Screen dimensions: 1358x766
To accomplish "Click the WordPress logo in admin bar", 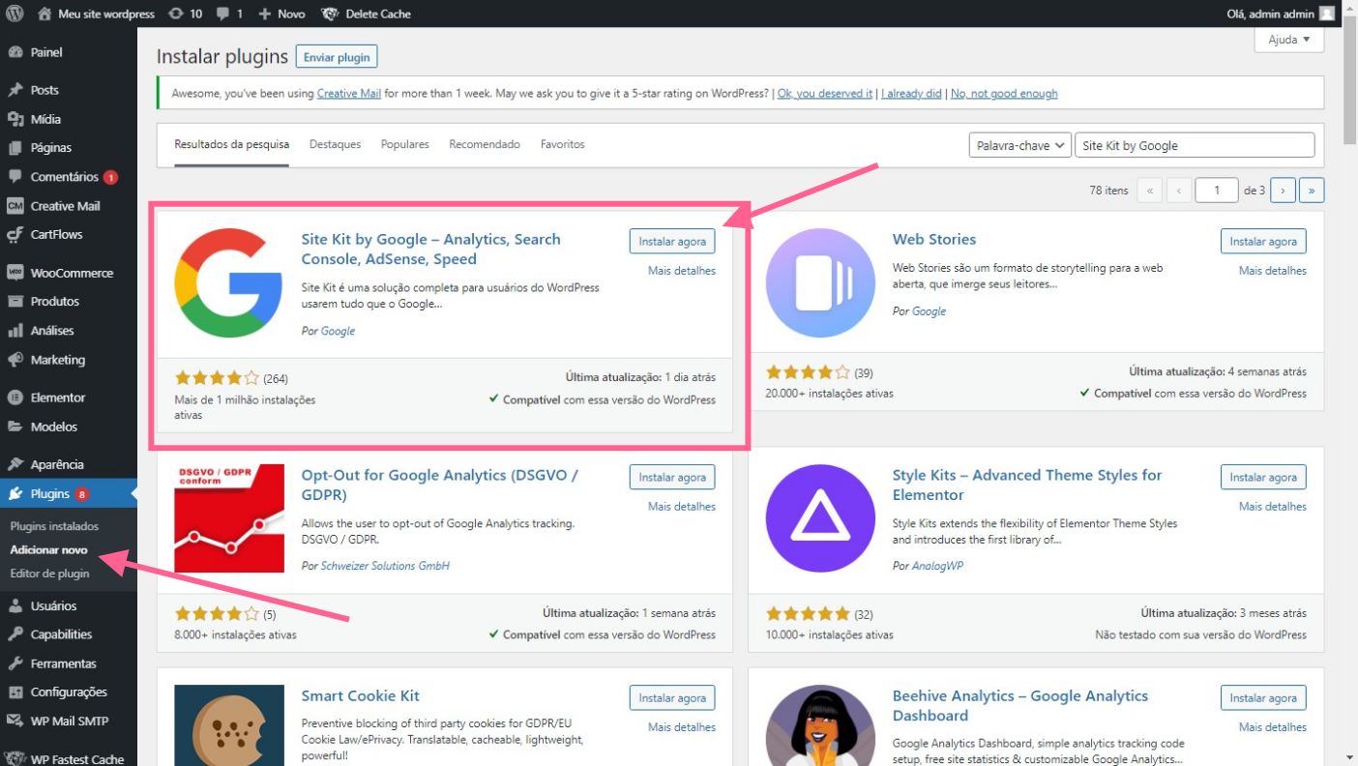I will pos(15,14).
